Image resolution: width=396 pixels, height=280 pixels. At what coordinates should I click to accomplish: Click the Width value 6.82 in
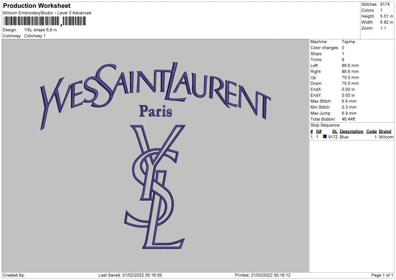tap(386, 22)
